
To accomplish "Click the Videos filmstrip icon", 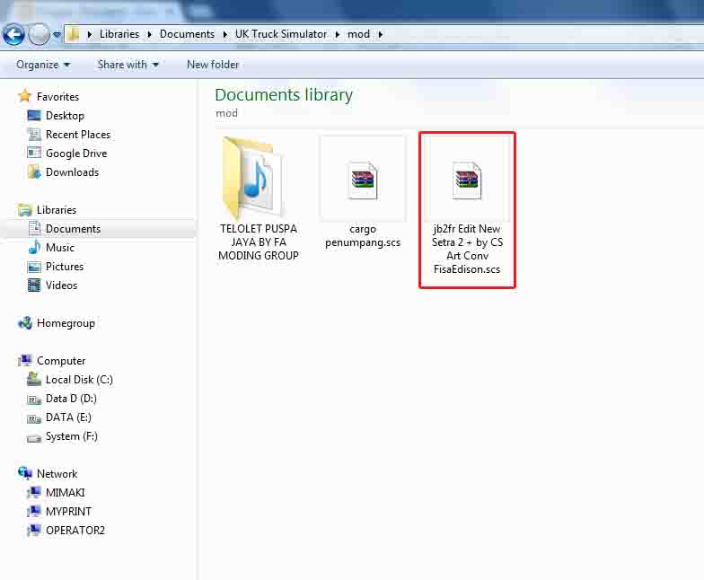I will click(x=34, y=286).
